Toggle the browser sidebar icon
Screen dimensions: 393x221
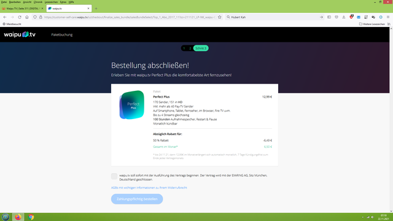(329, 17)
